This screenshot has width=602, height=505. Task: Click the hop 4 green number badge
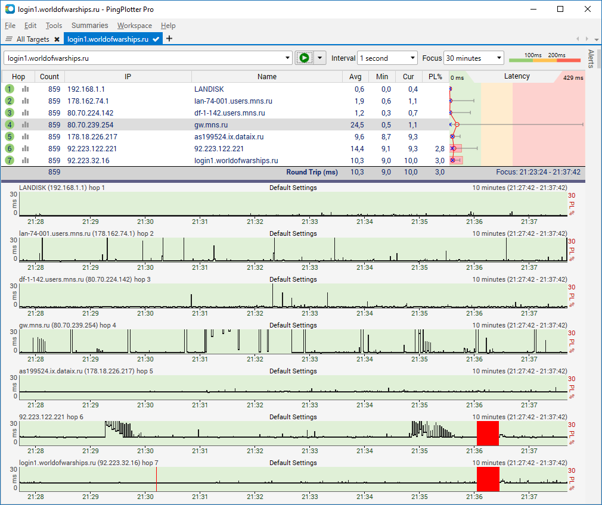click(10, 124)
